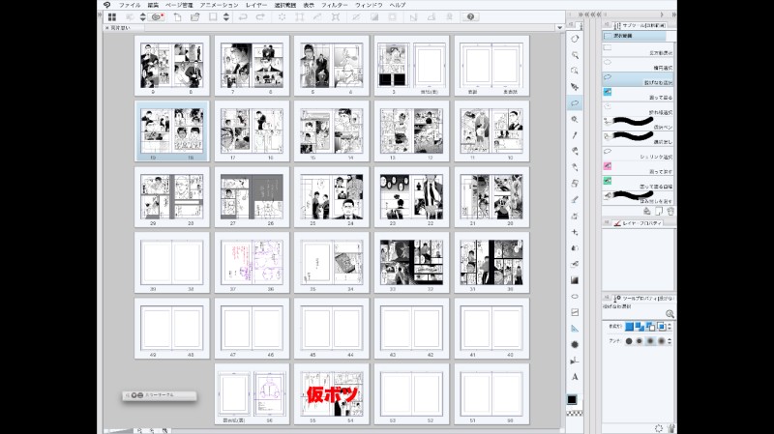
Task: Click the save icon in command bar
Action: point(213,17)
